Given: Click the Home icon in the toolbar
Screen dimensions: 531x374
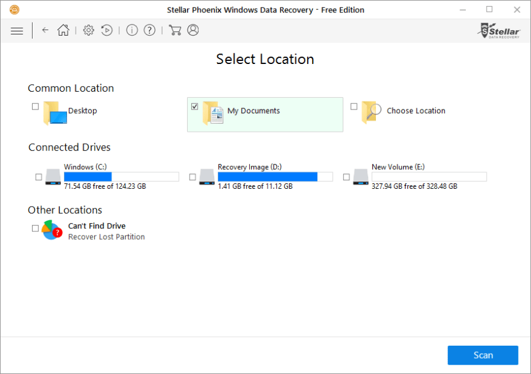Looking at the screenshot, I should 63,30.
